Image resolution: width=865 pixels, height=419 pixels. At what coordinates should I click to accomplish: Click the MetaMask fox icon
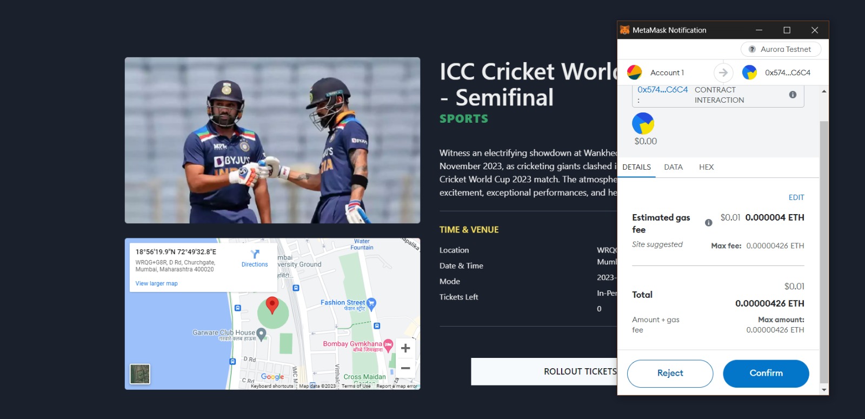(x=624, y=30)
